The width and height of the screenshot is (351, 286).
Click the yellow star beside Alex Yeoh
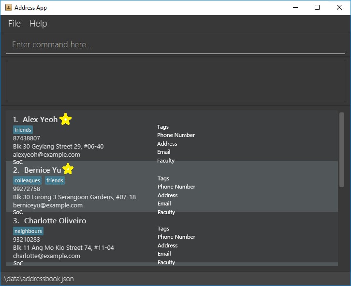(66, 120)
